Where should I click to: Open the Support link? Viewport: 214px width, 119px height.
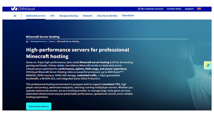point(189,9)
